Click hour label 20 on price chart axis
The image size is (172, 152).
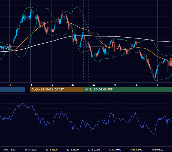[73, 85]
